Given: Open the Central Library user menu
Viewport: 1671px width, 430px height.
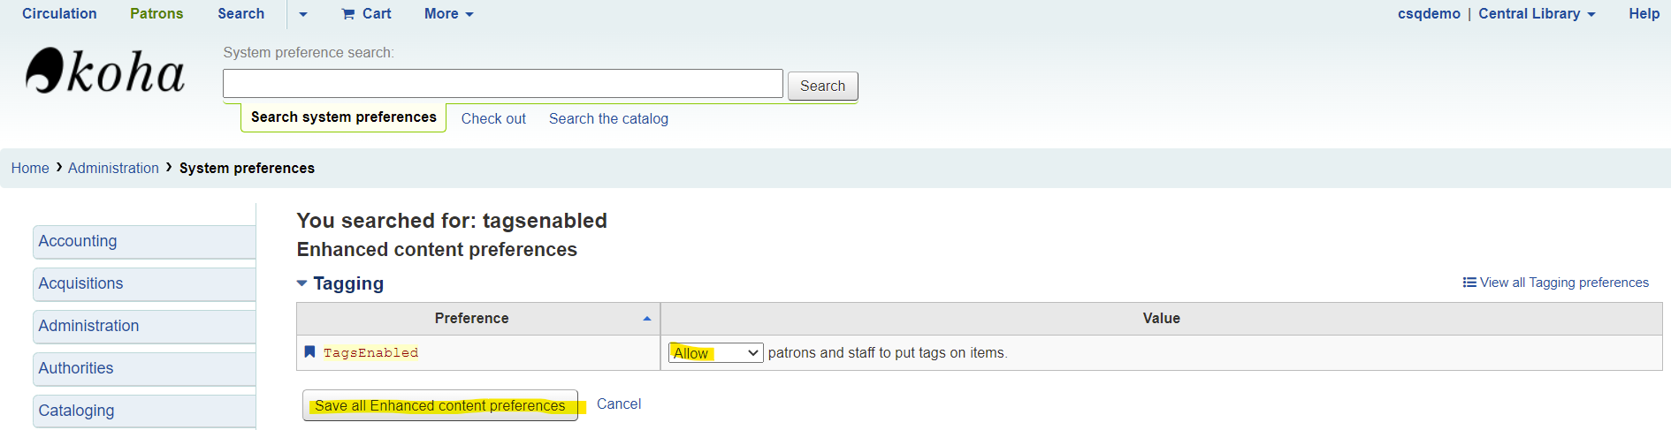Looking at the screenshot, I should click(1537, 14).
